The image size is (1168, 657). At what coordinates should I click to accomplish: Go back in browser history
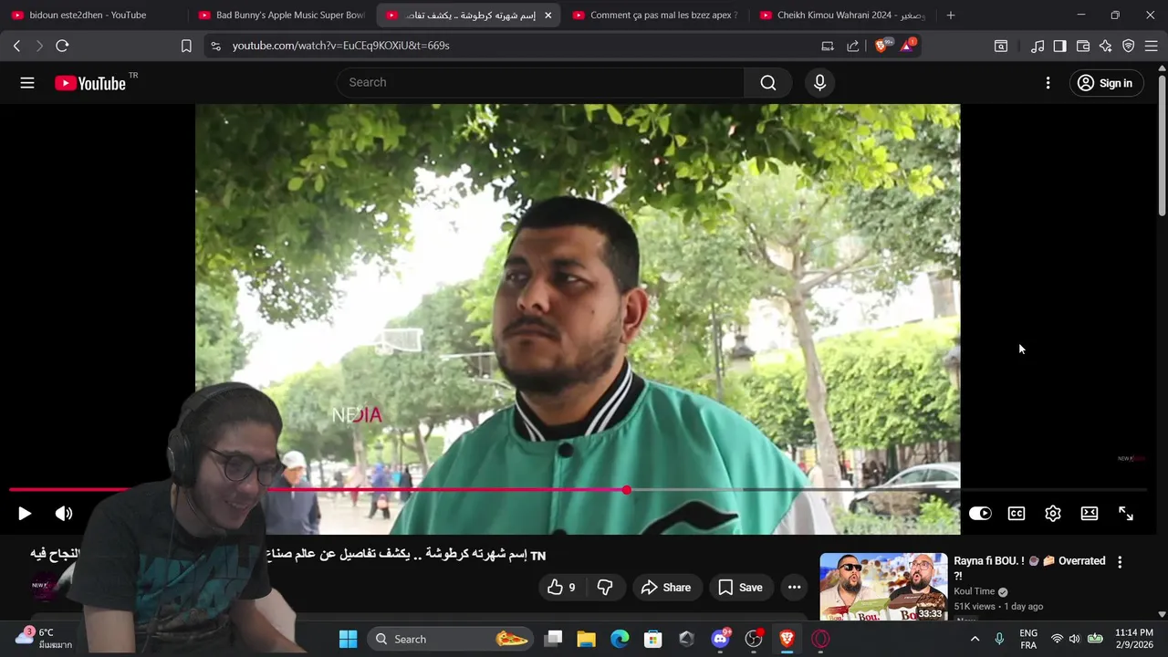(16, 46)
